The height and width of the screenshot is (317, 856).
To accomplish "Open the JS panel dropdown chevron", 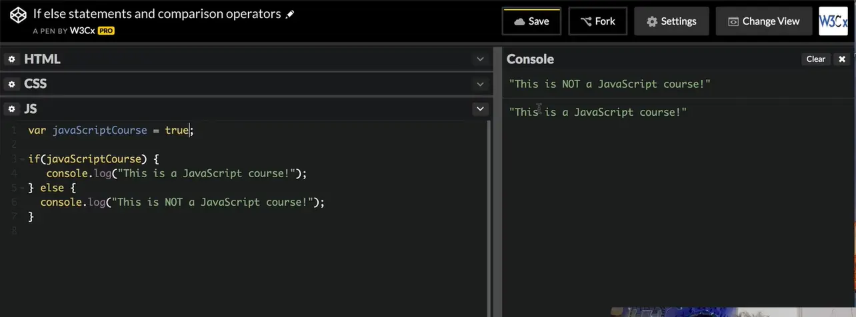I will (480, 109).
